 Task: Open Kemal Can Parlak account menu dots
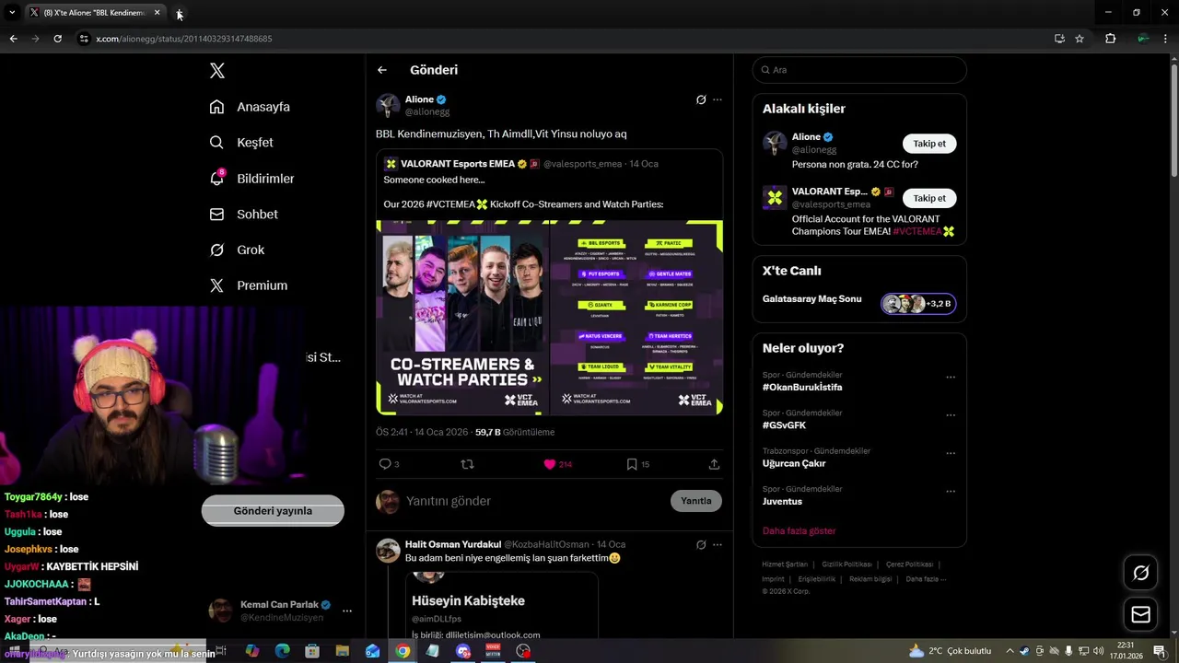(x=347, y=611)
